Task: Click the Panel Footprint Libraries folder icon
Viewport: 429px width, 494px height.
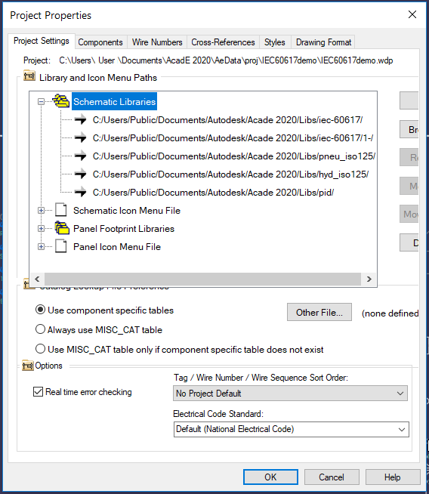Action: pyautogui.click(x=62, y=228)
